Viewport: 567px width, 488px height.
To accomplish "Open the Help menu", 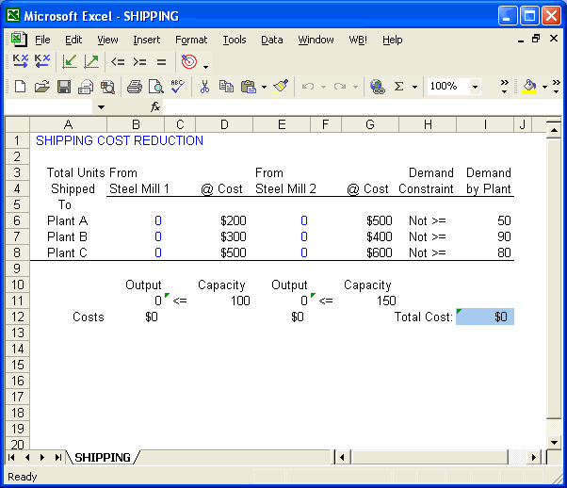I will click(x=393, y=40).
